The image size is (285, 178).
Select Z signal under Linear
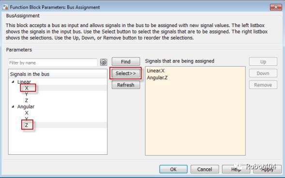pyautogui.click(x=27, y=101)
